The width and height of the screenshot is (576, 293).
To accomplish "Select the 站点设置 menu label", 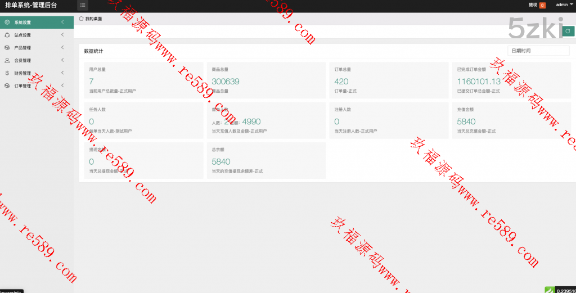I will click(22, 35).
